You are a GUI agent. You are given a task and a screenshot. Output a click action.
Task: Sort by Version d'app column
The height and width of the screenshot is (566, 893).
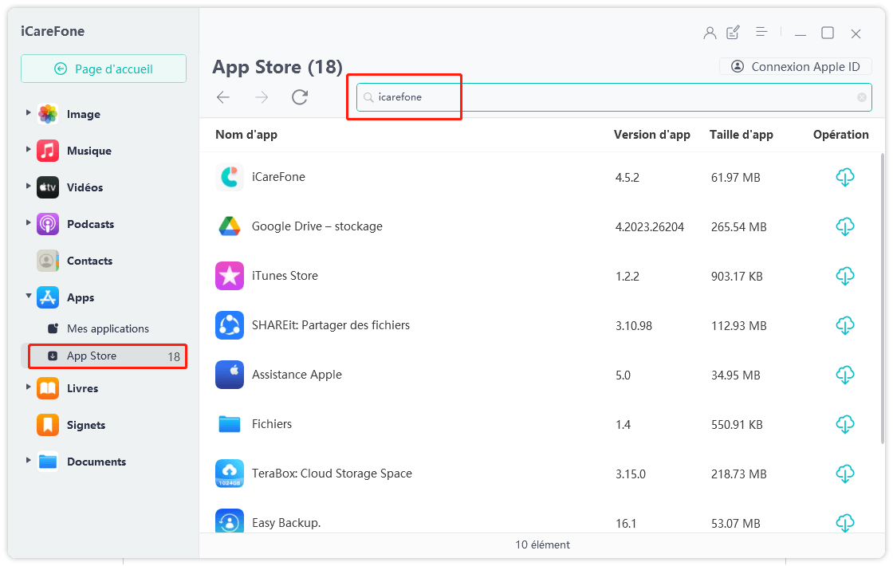tap(651, 135)
